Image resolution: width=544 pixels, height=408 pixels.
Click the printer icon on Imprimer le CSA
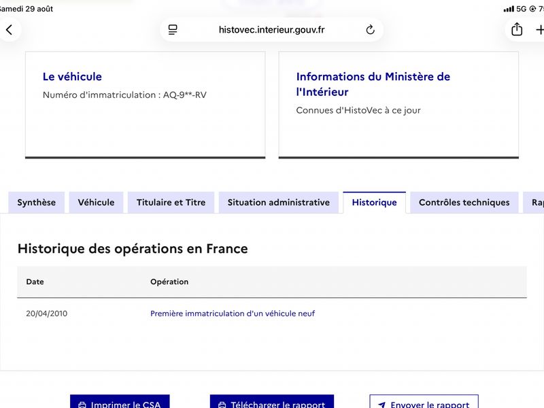pos(82,405)
